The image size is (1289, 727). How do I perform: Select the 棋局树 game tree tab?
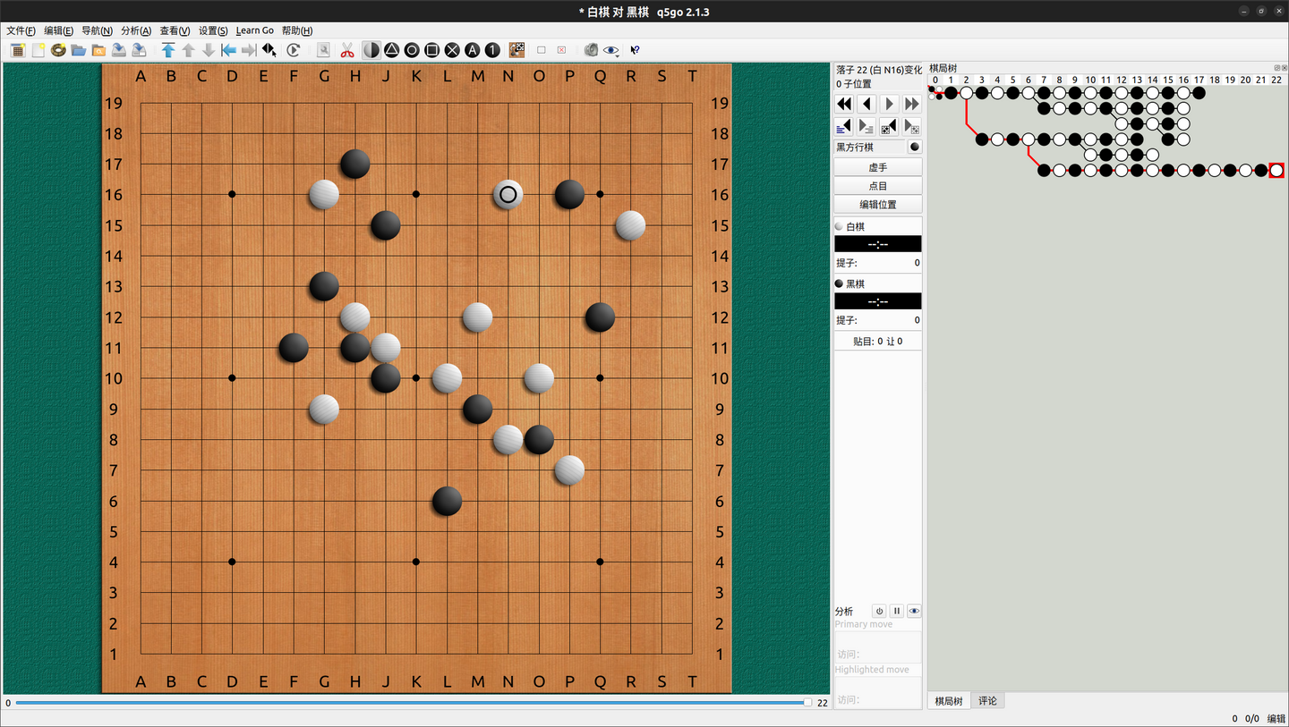(x=949, y=701)
